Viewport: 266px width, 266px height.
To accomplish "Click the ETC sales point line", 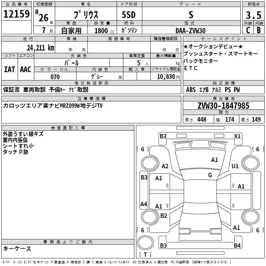I will pyautogui.click(x=191, y=68).
